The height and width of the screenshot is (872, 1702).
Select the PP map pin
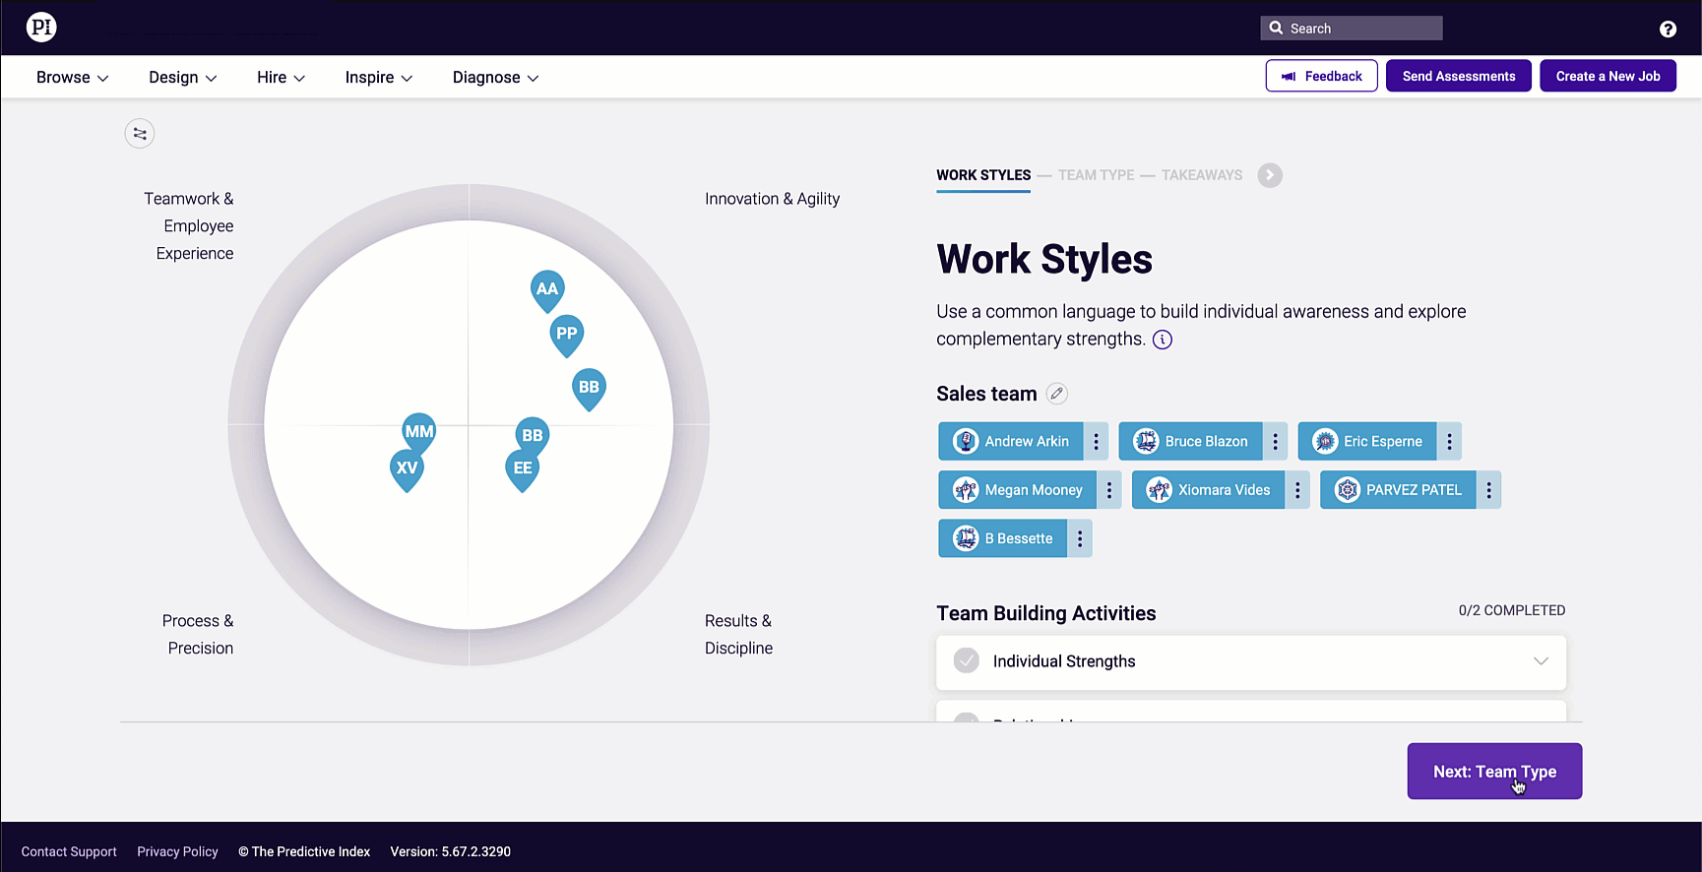click(x=567, y=335)
